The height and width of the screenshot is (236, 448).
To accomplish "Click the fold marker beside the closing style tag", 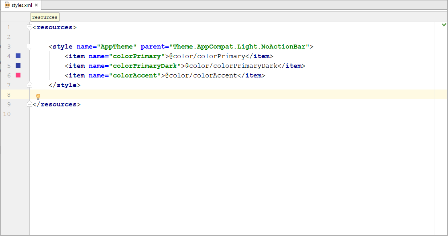I will pos(29,84).
